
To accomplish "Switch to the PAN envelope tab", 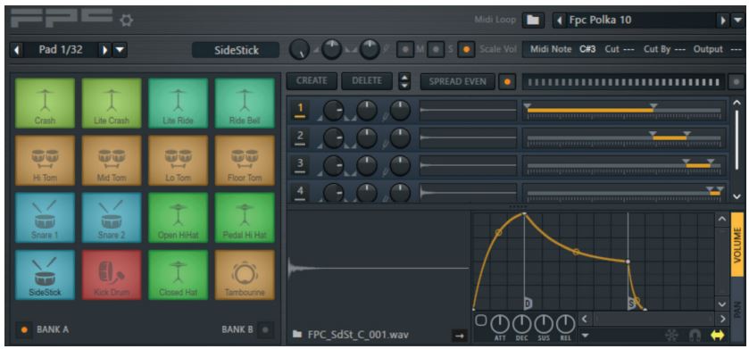I will click(737, 310).
